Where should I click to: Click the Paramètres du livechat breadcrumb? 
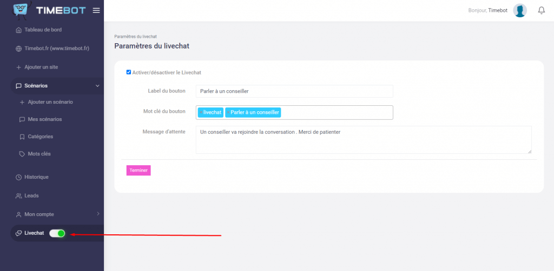coord(136,36)
